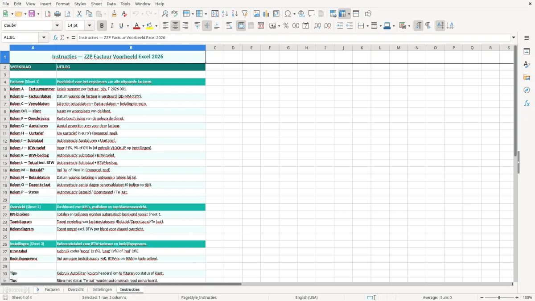This screenshot has width=535, height=301.
Task: Toggle Center Horizontally alignment
Action: click(175, 26)
